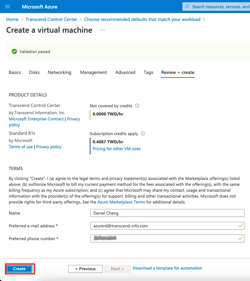Open the Azure hamburger menu
This screenshot has height=281, width=250.
[8, 7]
